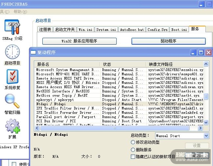Viewport: 213px width, 166px height.
Task: Click the Win32 服务应用程序 button
Action: [80, 41]
